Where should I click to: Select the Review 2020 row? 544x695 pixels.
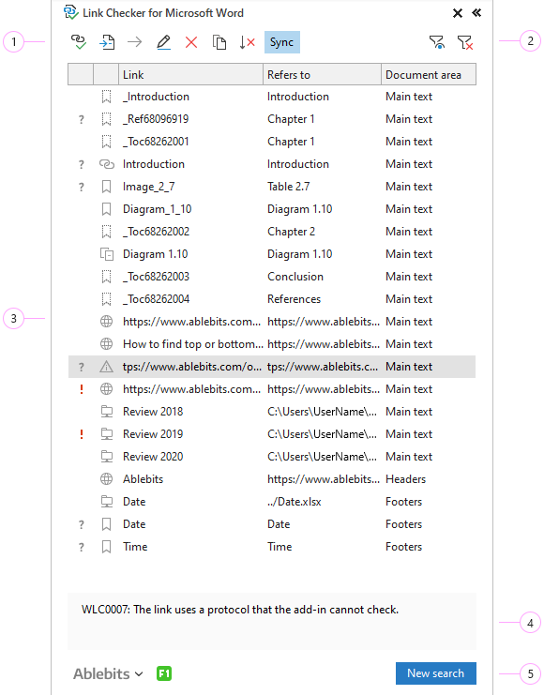272,457
